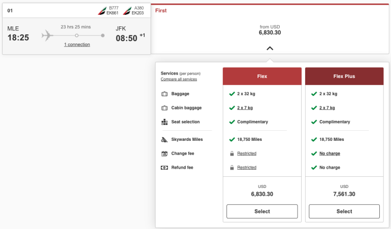Screen dimensions: 391x229
Task: Click the Cabin baggage icon
Action: coord(165,108)
